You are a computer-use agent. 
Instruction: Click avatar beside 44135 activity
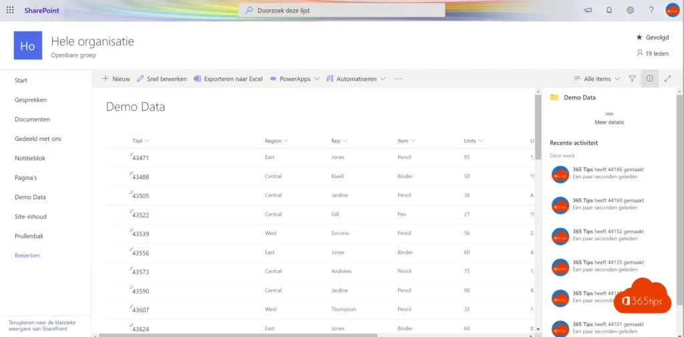pos(560,267)
